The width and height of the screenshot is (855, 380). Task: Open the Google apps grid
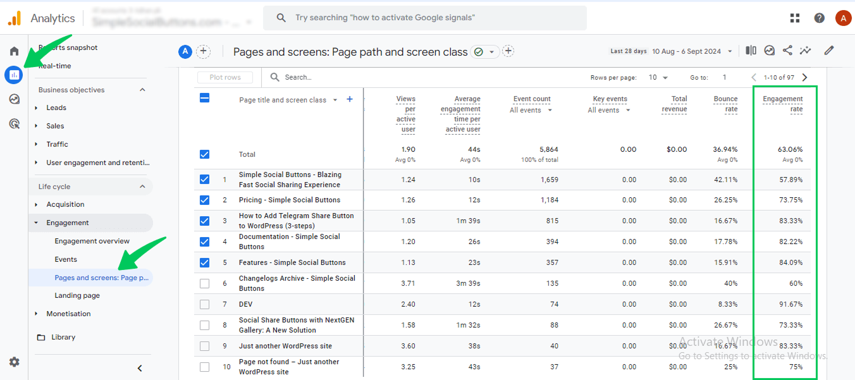tap(795, 18)
